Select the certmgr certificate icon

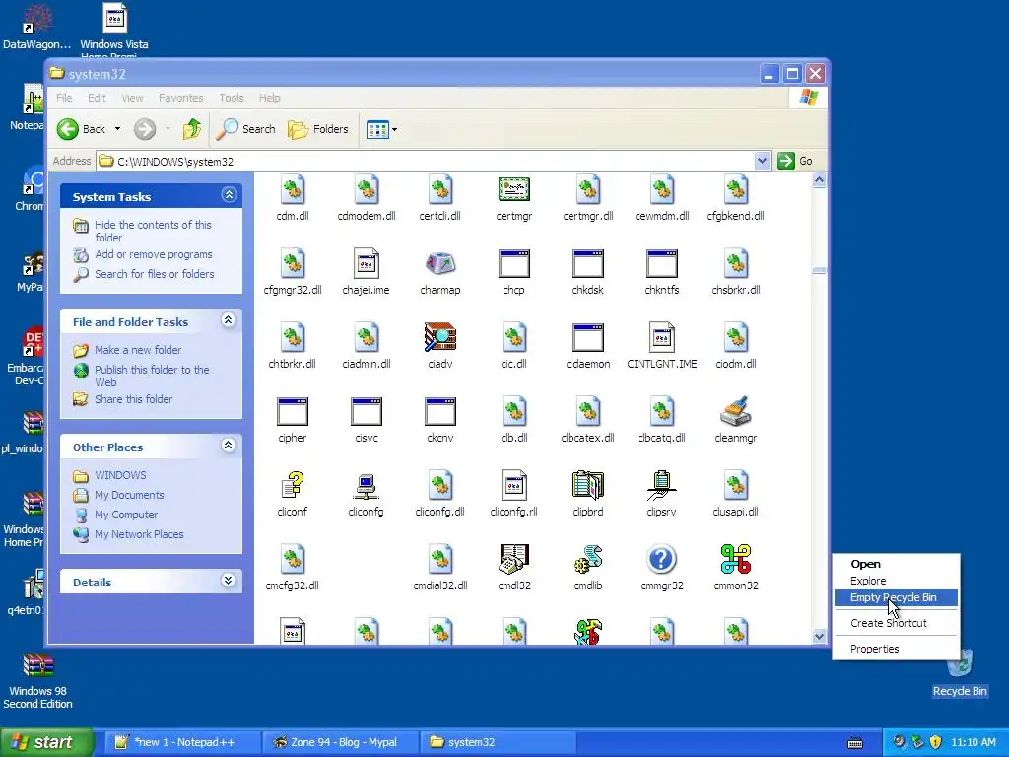tap(513, 190)
